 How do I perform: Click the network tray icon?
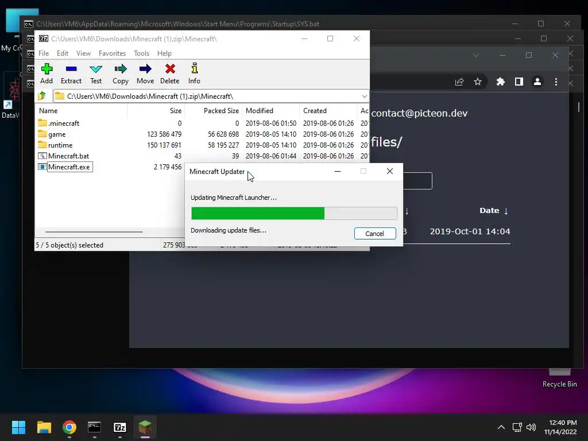[517, 427]
